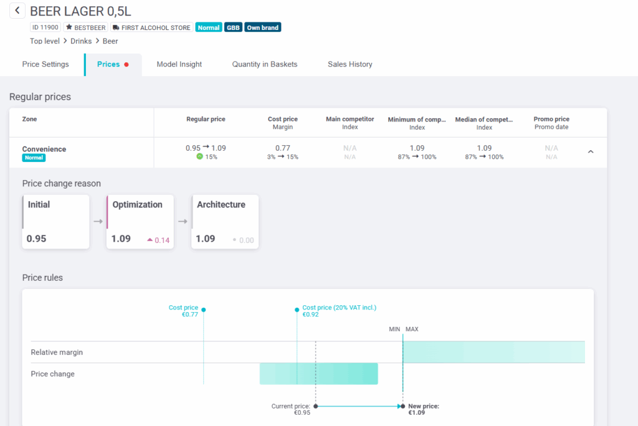
Task: Switch to the Model Insight tab
Action: pos(179,64)
